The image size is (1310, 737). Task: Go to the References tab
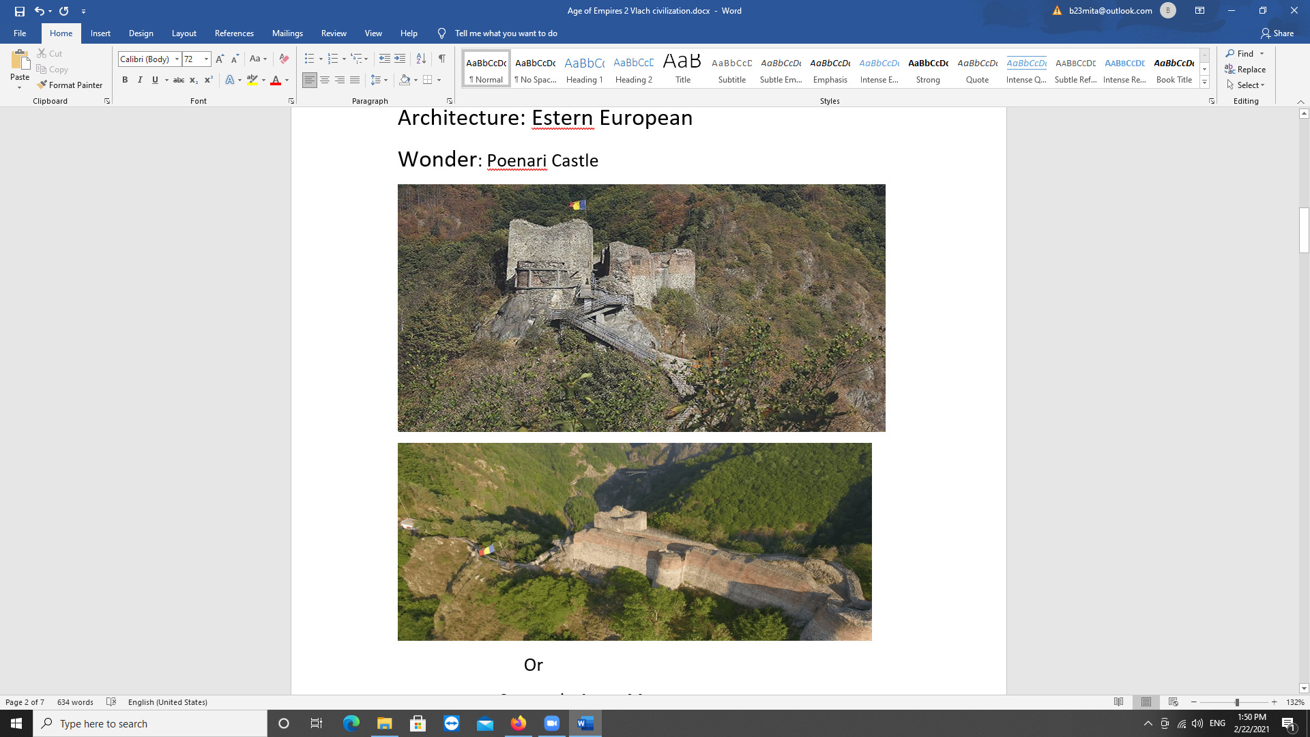(x=234, y=33)
